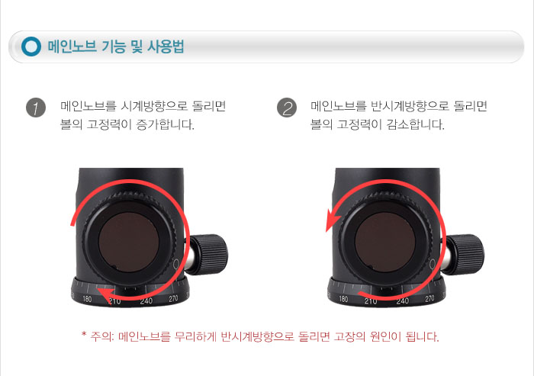Click the 240 marking on left panning base
Image resolution: width=534 pixels, height=376 pixels.
(146, 301)
